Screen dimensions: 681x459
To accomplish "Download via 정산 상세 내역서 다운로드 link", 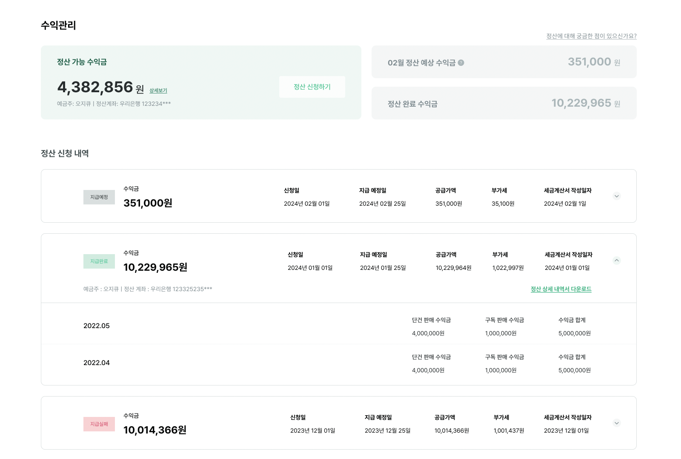I will [x=561, y=289].
